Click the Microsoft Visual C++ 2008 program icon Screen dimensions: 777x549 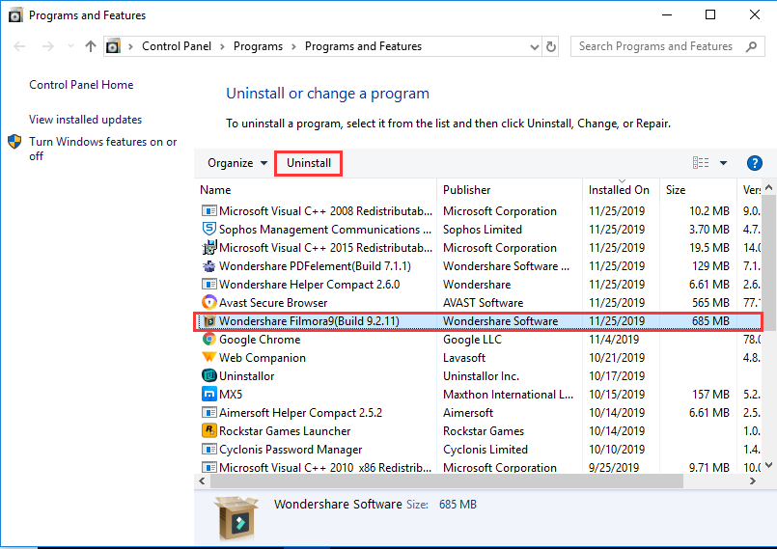tap(209, 211)
